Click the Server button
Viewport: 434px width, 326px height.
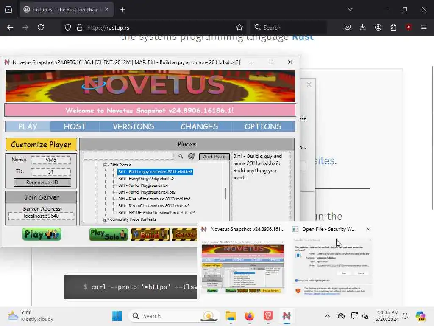(185, 234)
